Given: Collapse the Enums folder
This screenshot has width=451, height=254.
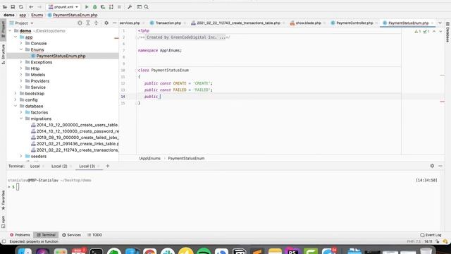Looking at the screenshot, I should [21, 49].
